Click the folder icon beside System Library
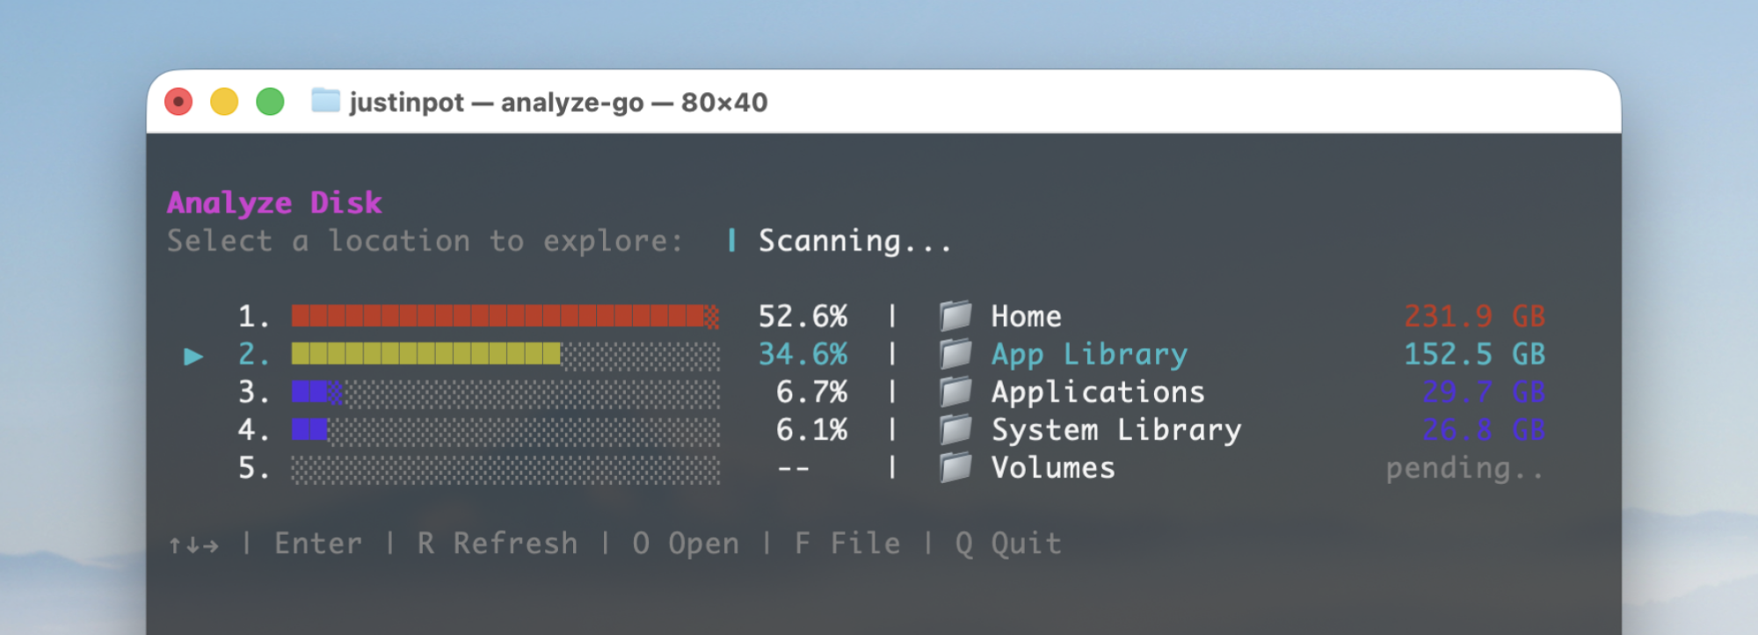This screenshot has width=1758, height=635. [955, 429]
